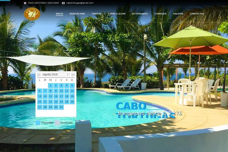Click the telephone icon in top bar
Image resolution: width=228 pixels, height=152 pixels.
[25, 3]
